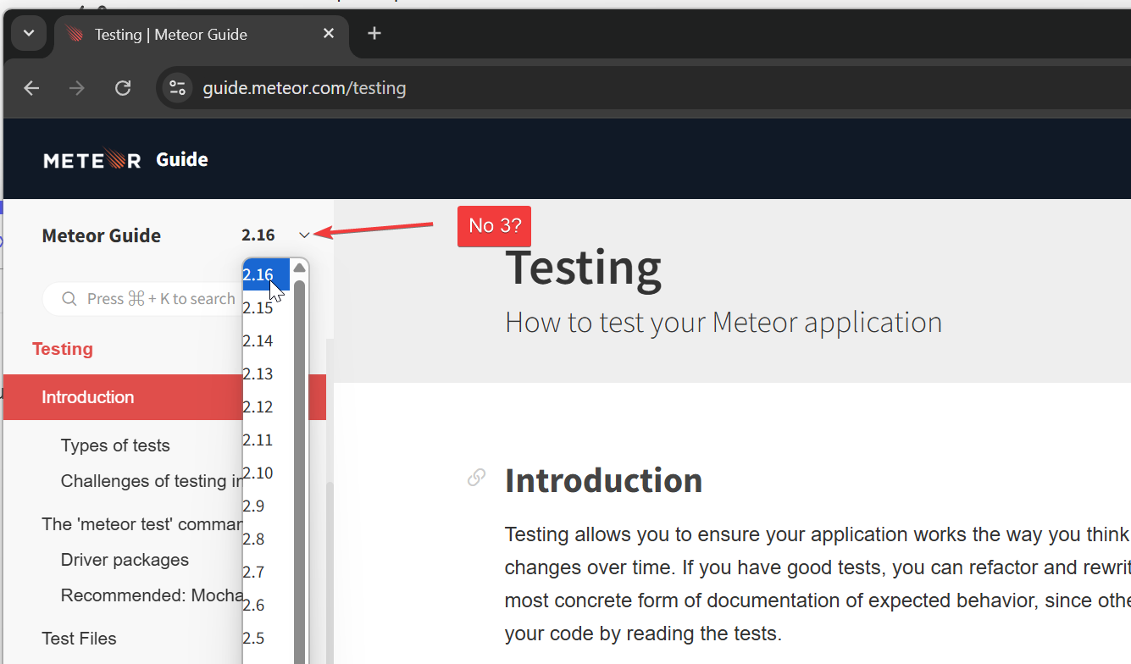Click the anchor link icon beside Introduction

point(477,478)
